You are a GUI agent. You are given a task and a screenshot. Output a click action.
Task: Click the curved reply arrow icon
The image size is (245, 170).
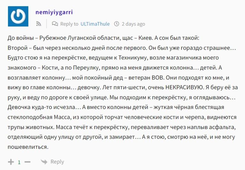[x=44, y=162]
